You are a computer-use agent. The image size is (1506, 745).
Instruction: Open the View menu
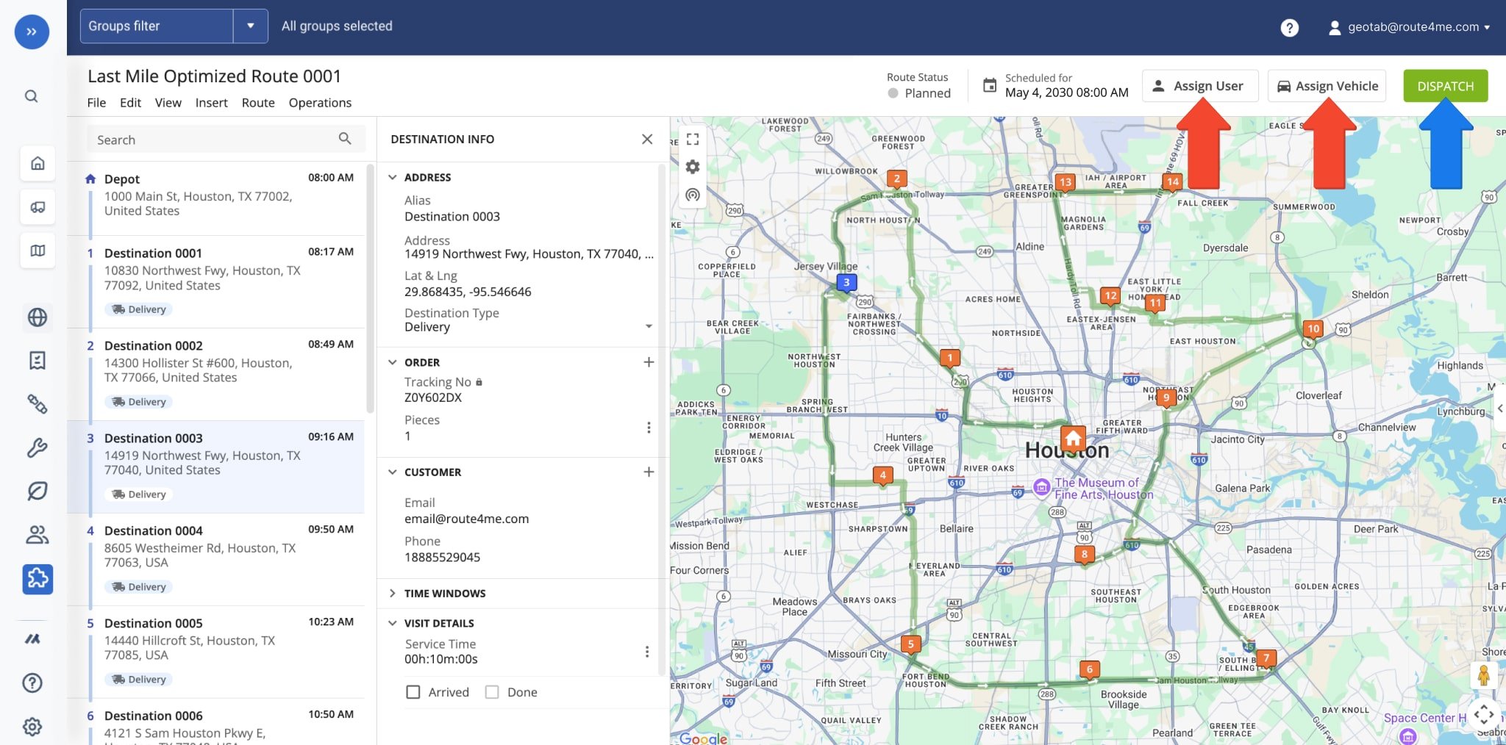[168, 103]
